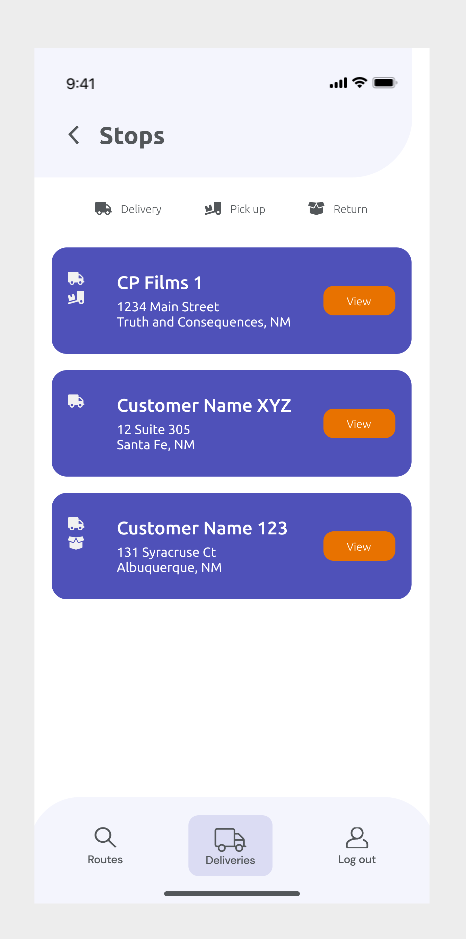Open the Routes tab with magnifier icon
Screen dimensions: 466x939
click(105, 846)
